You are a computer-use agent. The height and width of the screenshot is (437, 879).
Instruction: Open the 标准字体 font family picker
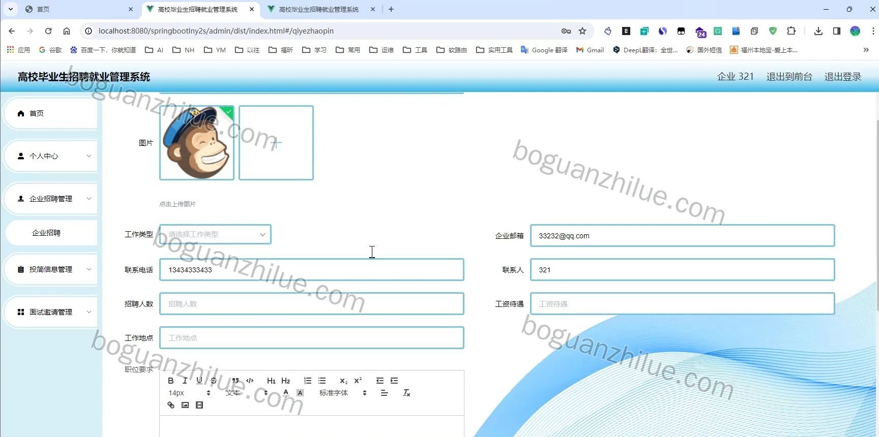(x=343, y=393)
